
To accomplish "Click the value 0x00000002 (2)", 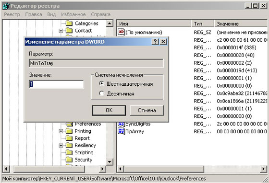I will [234, 63].
